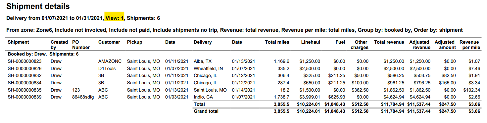Select the Booked by: Drew group header
The image size is (487, 123).
43,54
